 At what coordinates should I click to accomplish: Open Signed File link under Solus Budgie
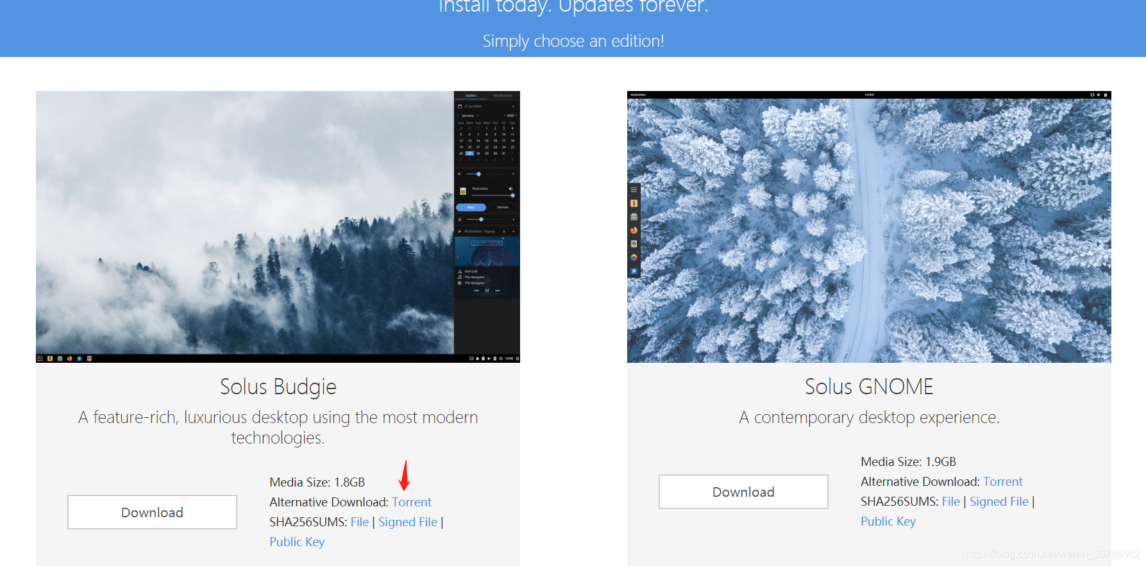pyautogui.click(x=408, y=522)
